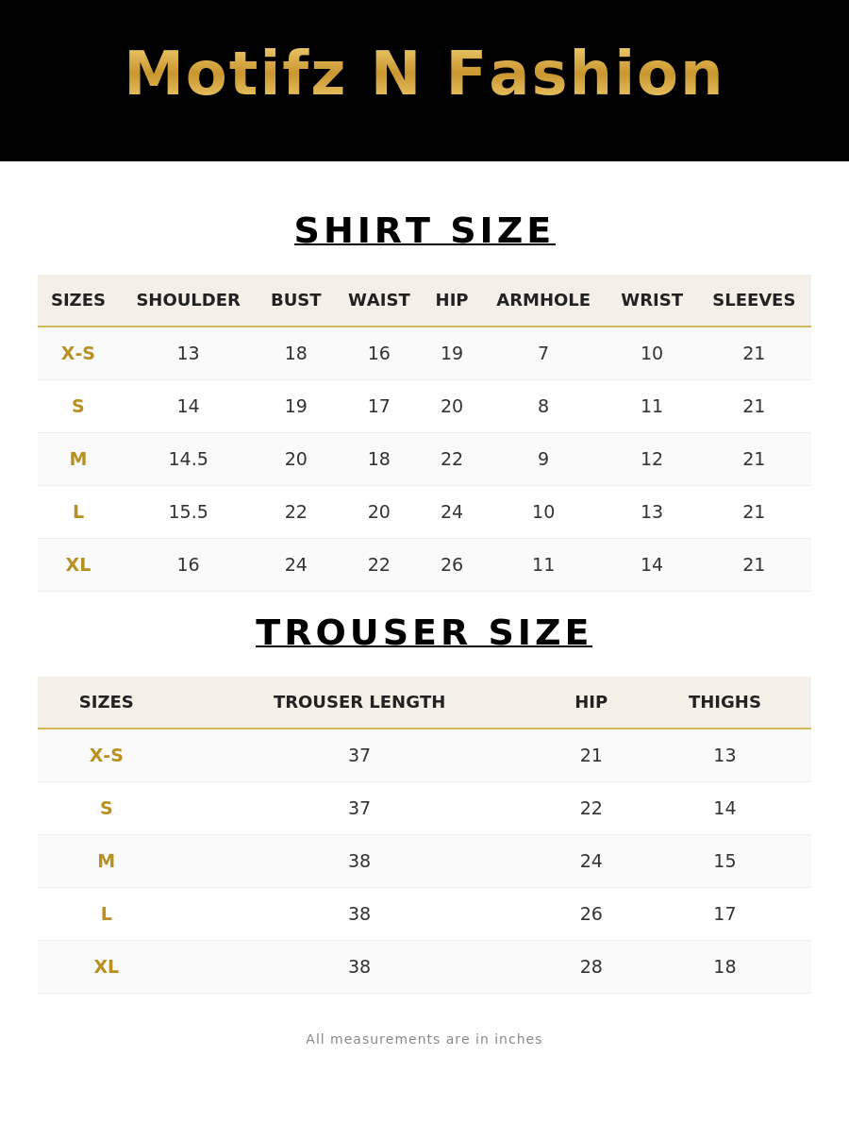Click shoulder value 14.5 for size M
The image size is (849, 1123).
pos(189,459)
